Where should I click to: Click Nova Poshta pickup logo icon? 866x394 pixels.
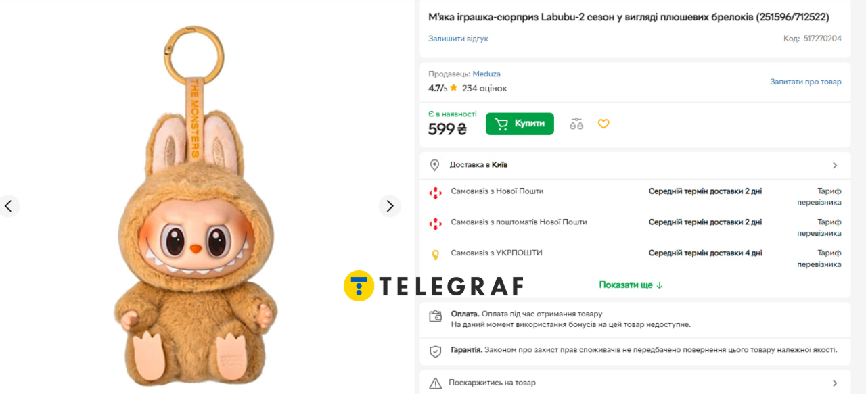tap(436, 193)
